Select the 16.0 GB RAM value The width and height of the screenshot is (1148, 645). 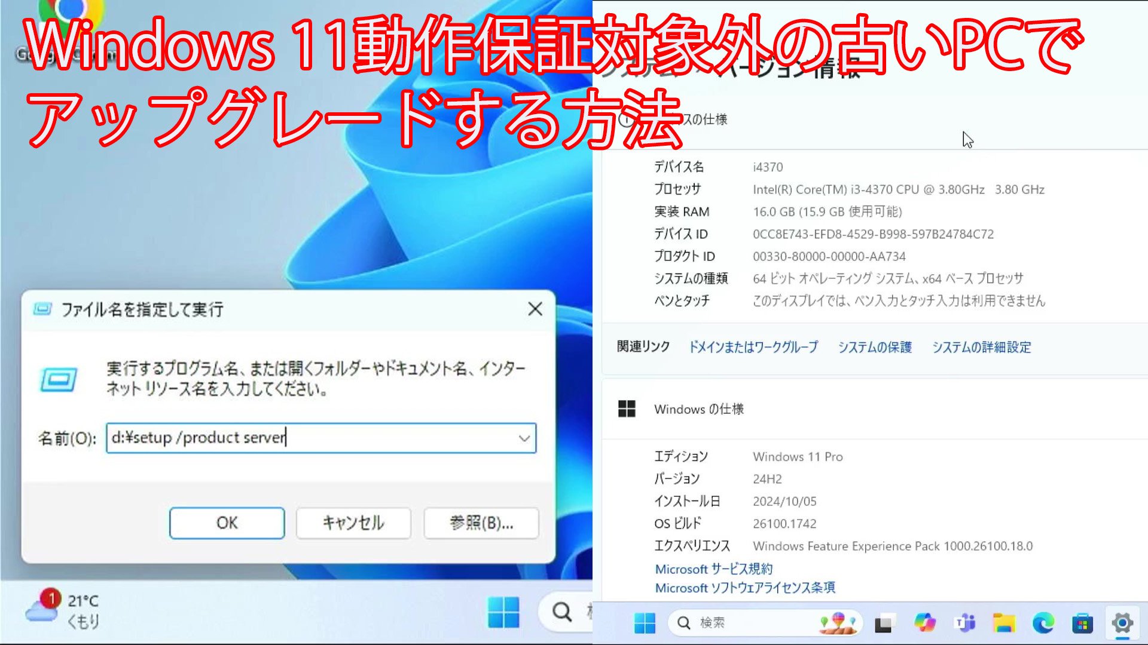(828, 211)
